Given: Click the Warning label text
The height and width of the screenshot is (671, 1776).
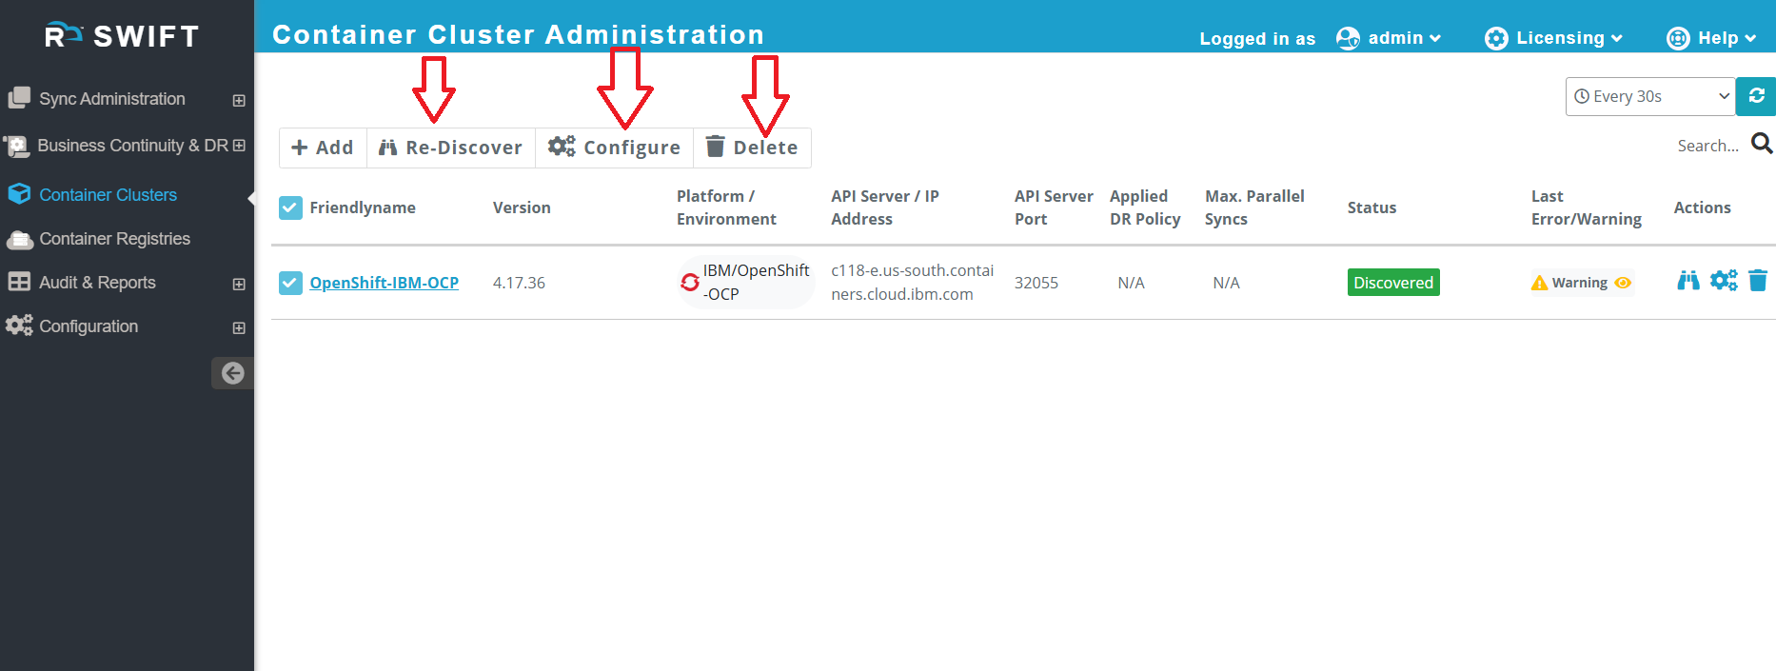Looking at the screenshot, I should pos(1579,283).
